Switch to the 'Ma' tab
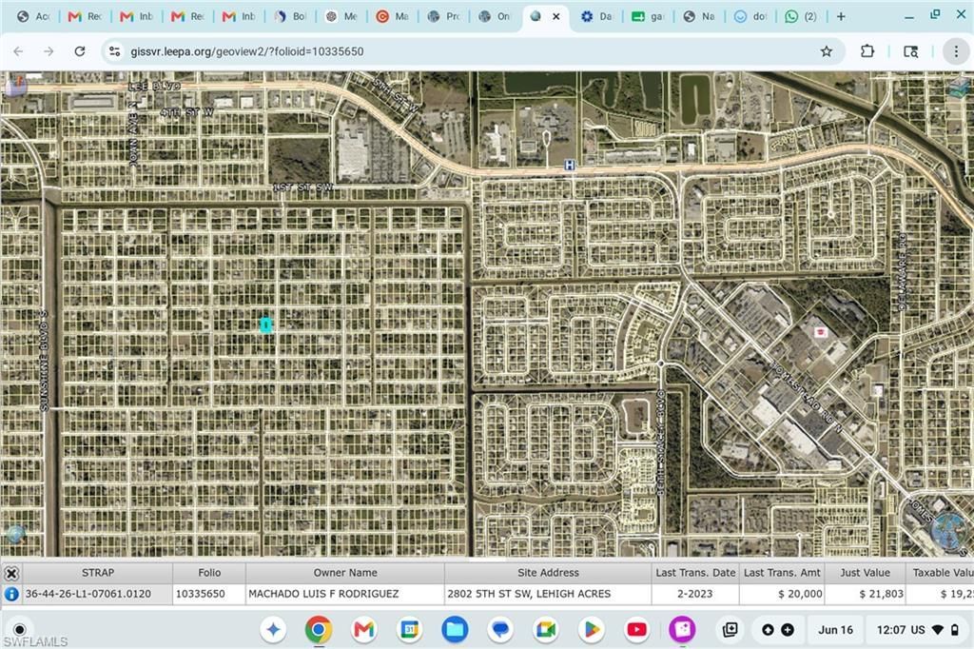Screen dimensions: 974x649 coord(393,17)
